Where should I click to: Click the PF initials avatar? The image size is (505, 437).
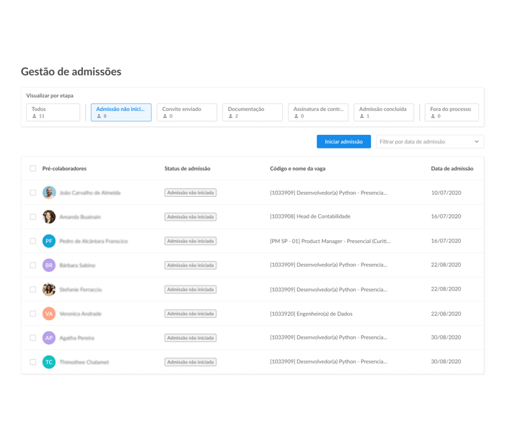[49, 241]
